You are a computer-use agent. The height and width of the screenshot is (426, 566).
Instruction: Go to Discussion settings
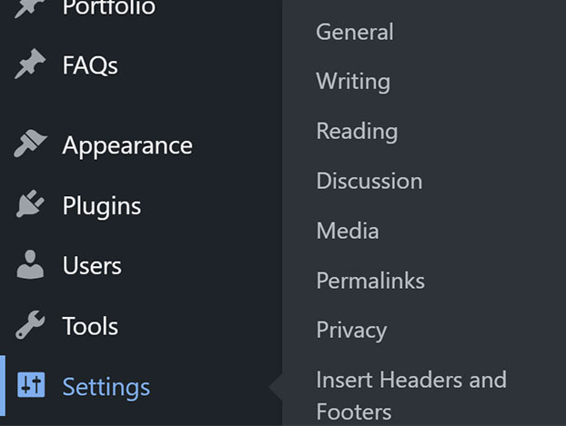369,181
